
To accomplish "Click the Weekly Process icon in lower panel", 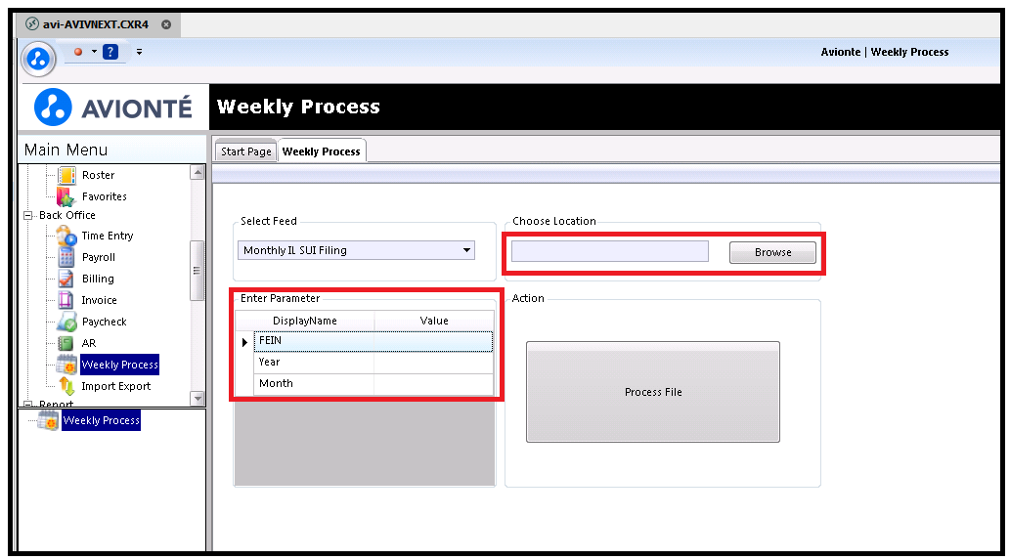I will [48, 420].
